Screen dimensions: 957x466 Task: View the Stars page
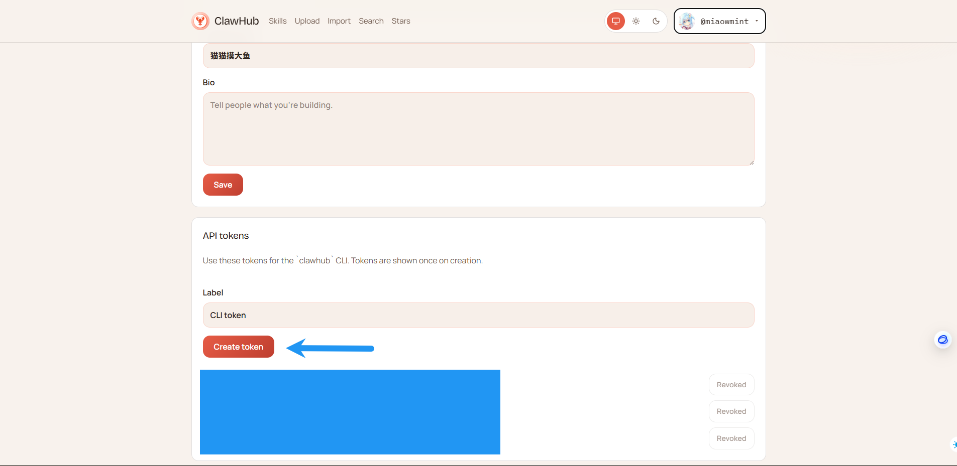click(x=401, y=21)
